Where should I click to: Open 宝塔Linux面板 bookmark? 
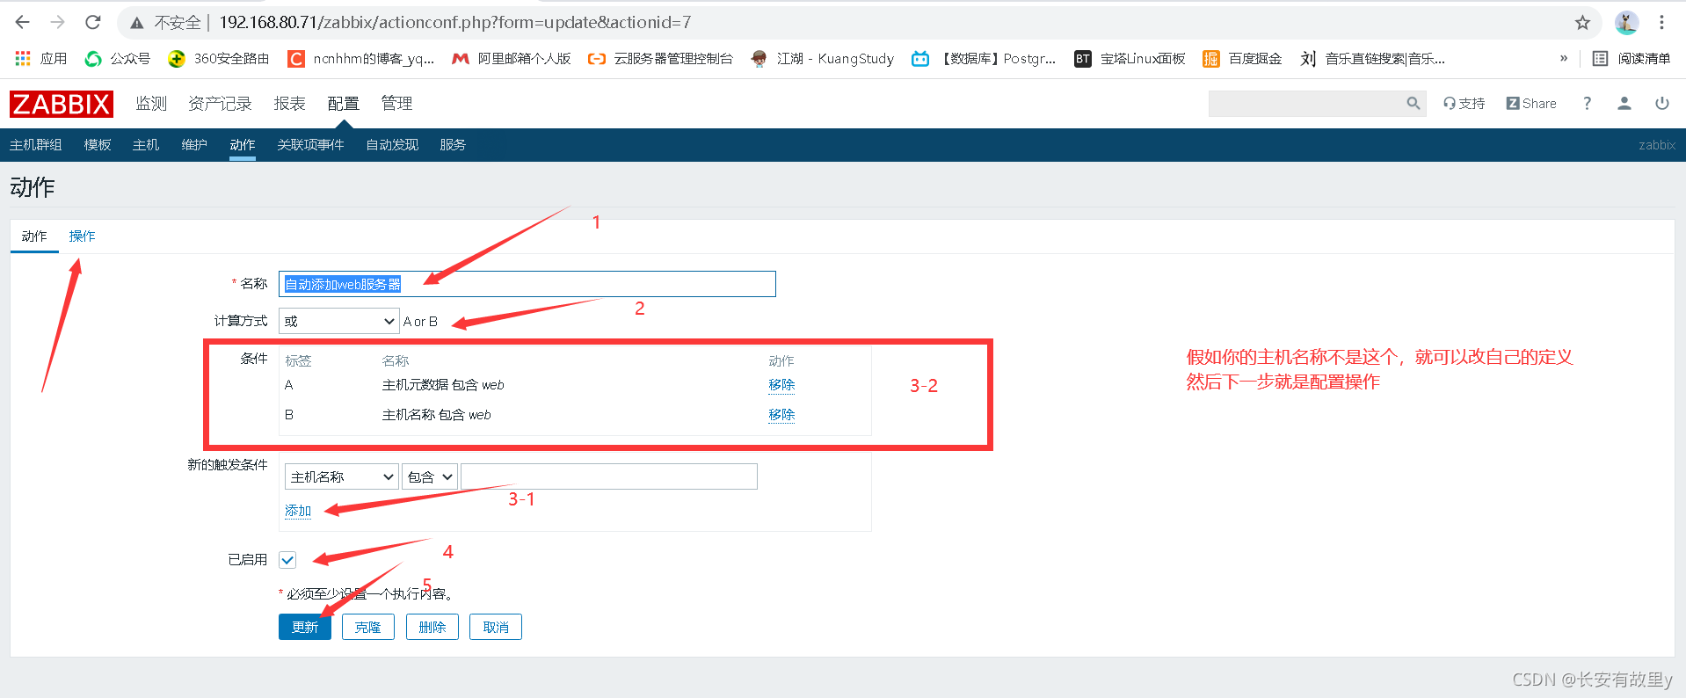(1130, 58)
